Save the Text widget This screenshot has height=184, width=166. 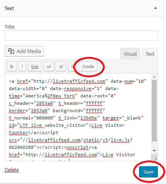(x=148, y=172)
